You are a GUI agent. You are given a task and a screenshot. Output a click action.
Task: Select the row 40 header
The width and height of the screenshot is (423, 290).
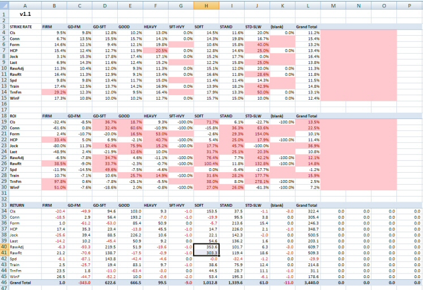(4, 246)
